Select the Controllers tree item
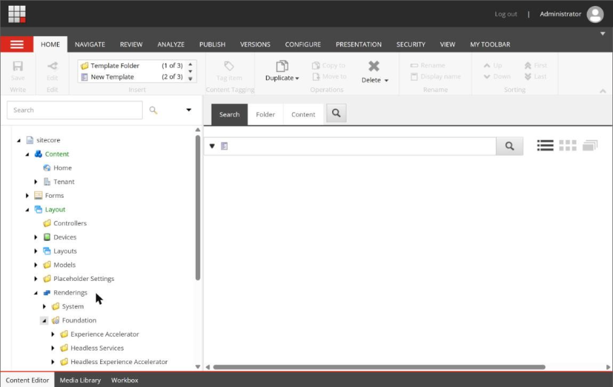The image size is (613, 387). pos(70,223)
